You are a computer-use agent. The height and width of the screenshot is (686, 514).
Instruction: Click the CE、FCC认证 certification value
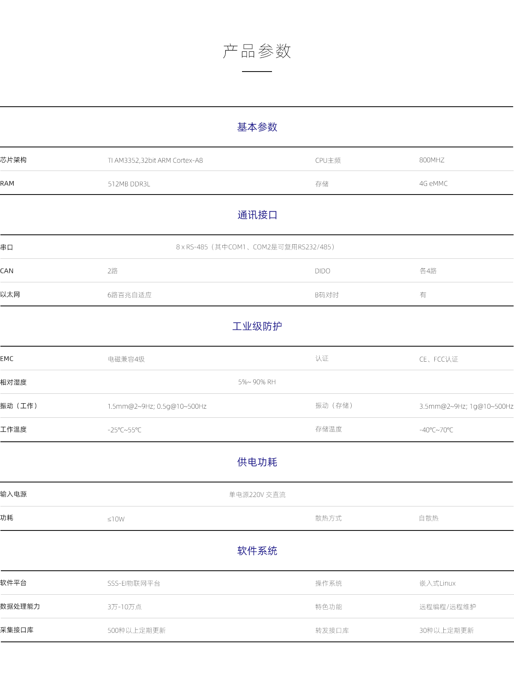coord(439,359)
